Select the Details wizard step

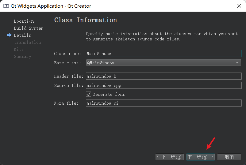[22, 35]
